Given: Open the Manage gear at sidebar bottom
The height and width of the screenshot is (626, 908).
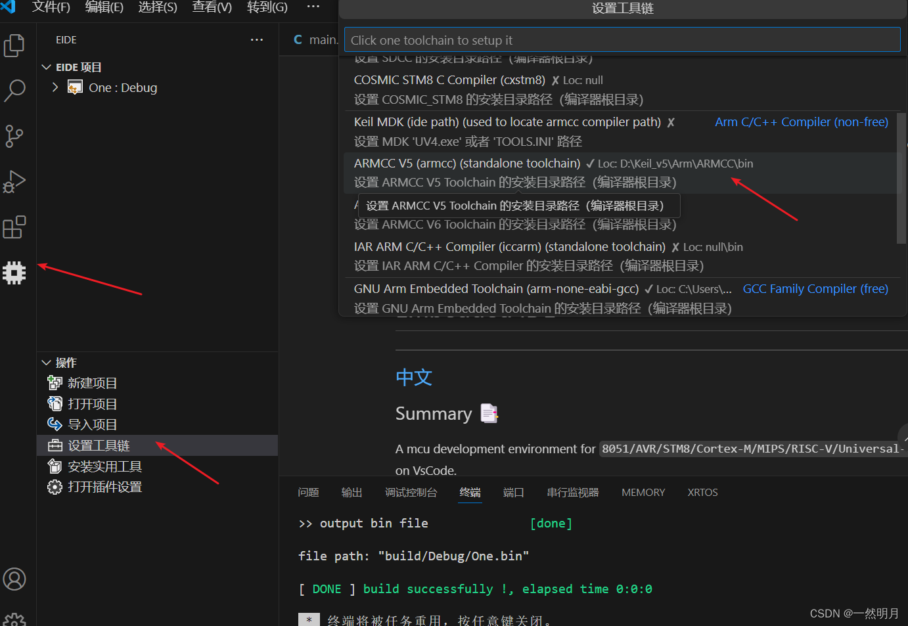Looking at the screenshot, I should [14, 620].
